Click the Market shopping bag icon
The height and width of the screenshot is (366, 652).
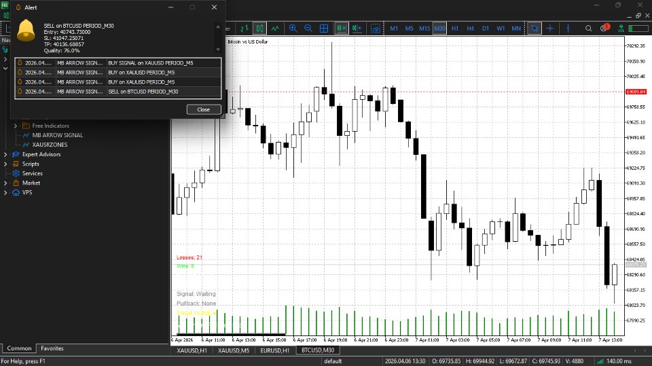pyautogui.click(x=16, y=183)
